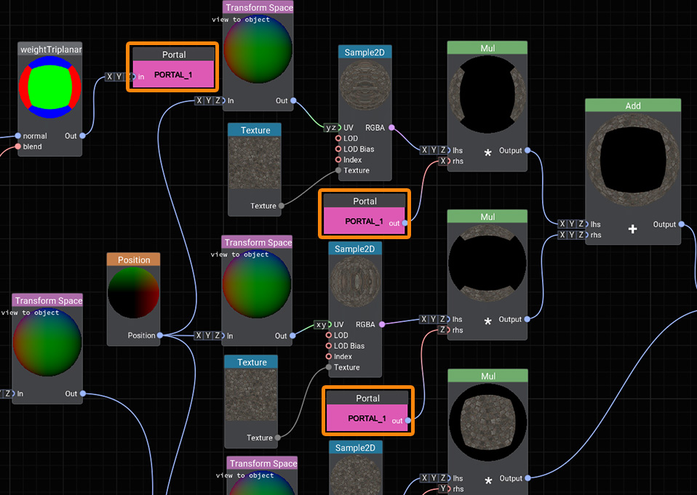Click the rhs input port on Add node

(586, 235)
